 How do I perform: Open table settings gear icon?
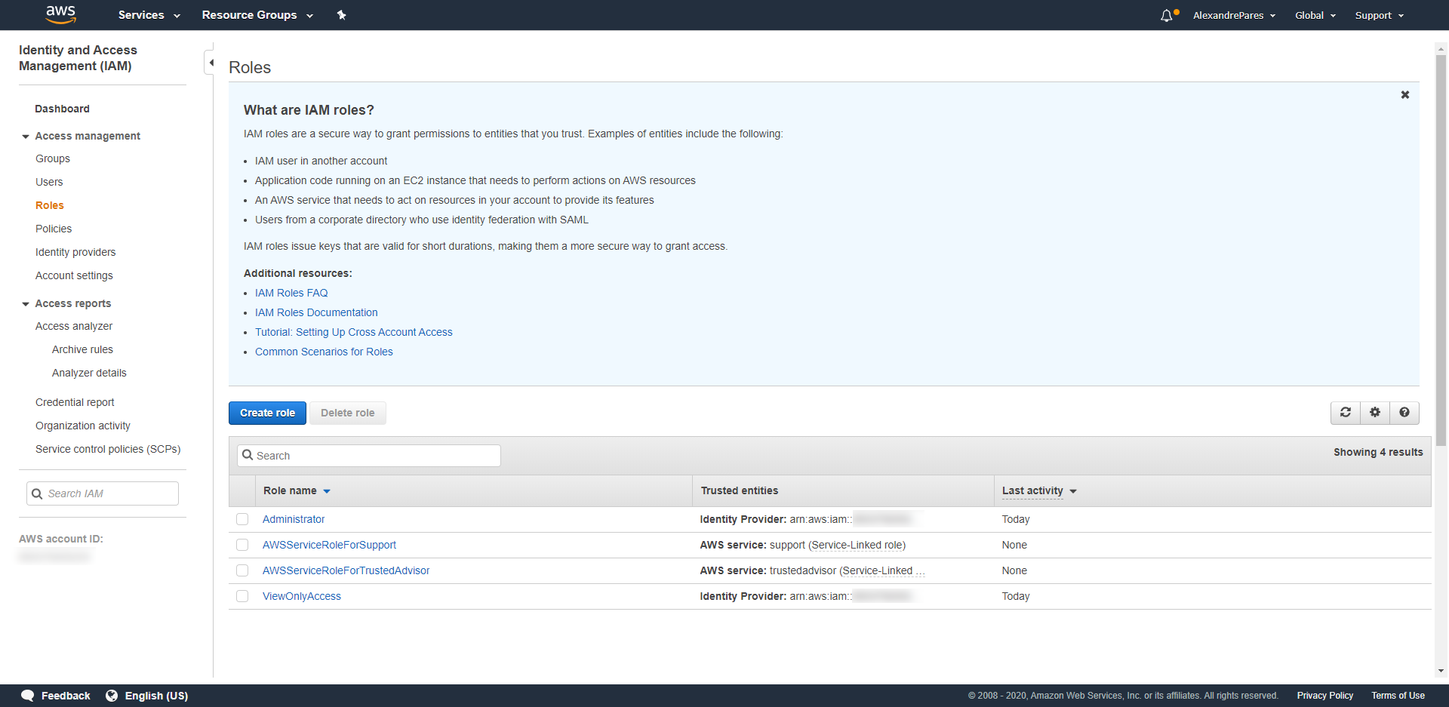pyautogui.click(x=1375, y=413)
